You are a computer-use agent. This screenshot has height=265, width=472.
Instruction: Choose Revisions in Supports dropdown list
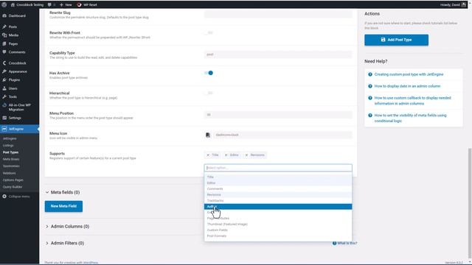pos(278,194)
